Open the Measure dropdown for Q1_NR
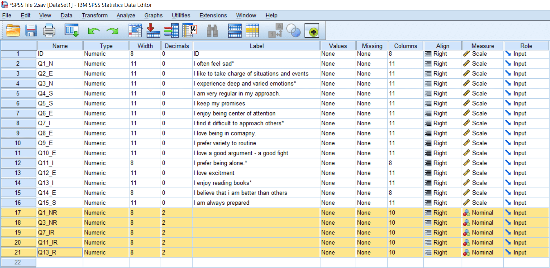The image size is (550, 268). click(482, 212)
